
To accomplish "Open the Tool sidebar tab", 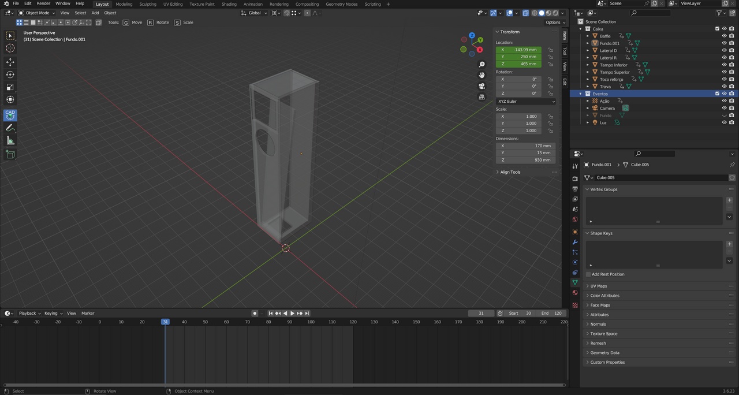I will [x=565, y=51].
